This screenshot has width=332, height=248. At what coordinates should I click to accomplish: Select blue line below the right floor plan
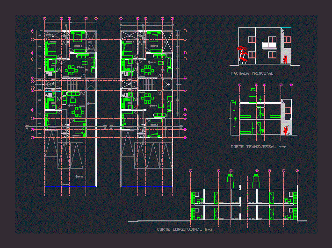[x=146, y=187]
